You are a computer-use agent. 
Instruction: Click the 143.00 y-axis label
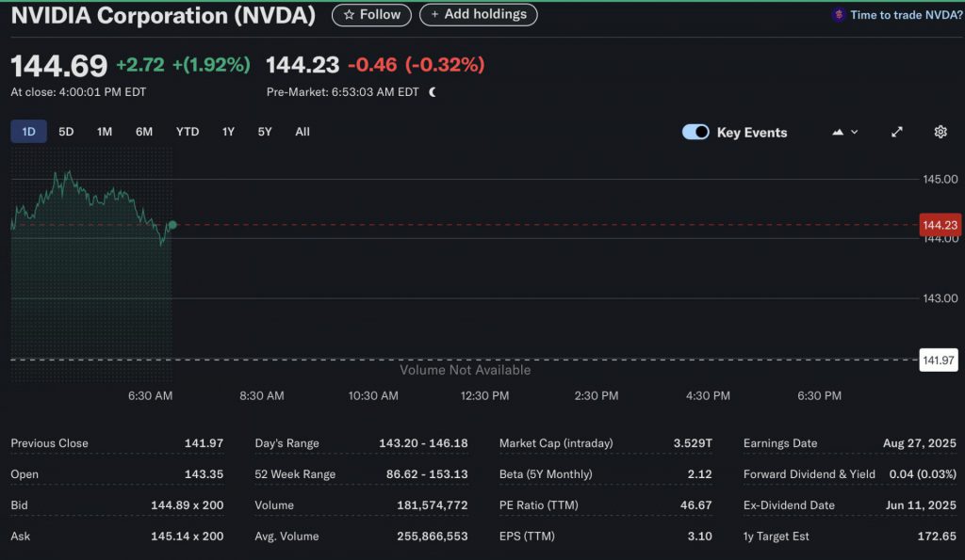click(x=940, y=298)
